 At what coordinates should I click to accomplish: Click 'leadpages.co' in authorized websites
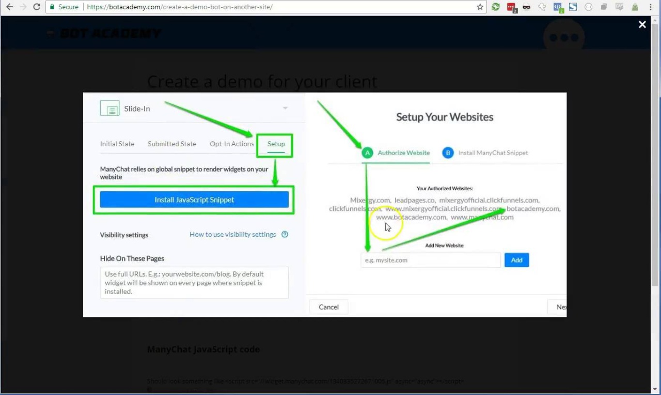click(415, 200)
